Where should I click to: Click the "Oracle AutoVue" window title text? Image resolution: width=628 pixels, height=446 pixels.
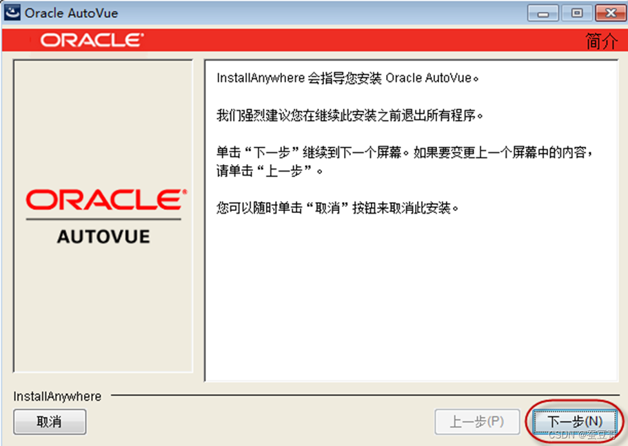tap(71, 13)
